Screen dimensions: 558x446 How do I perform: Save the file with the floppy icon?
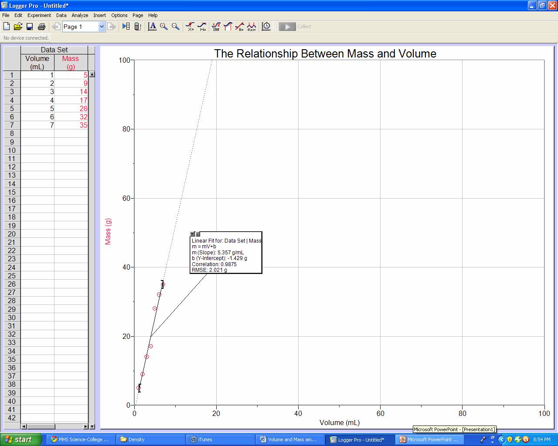click(30, 27)
